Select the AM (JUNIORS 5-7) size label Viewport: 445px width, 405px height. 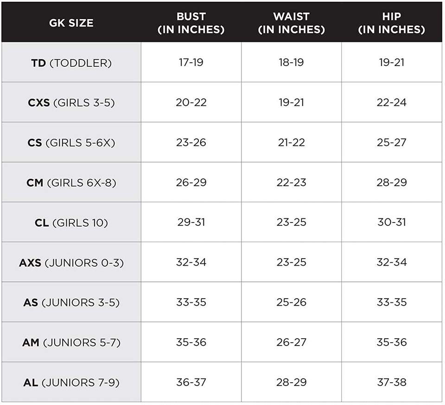[x=71, y=342]
